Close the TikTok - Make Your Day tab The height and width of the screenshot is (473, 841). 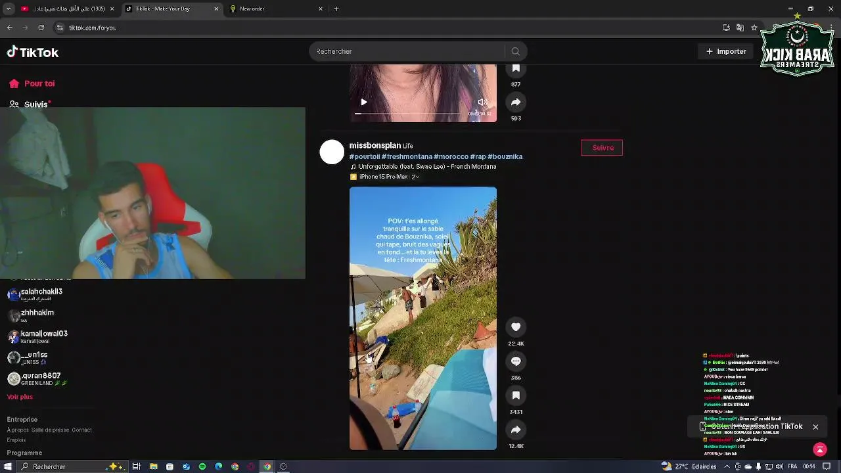coord(217,9)
